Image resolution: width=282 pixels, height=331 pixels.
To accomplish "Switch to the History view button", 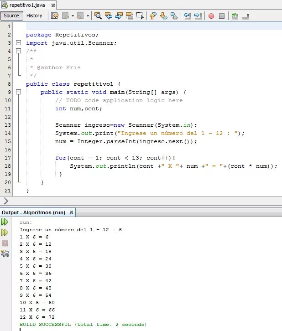I will pos(34,16).
